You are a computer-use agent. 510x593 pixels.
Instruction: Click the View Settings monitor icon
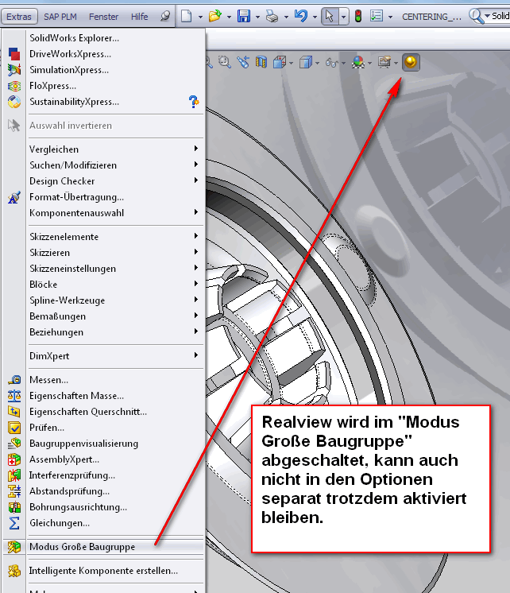384,62
